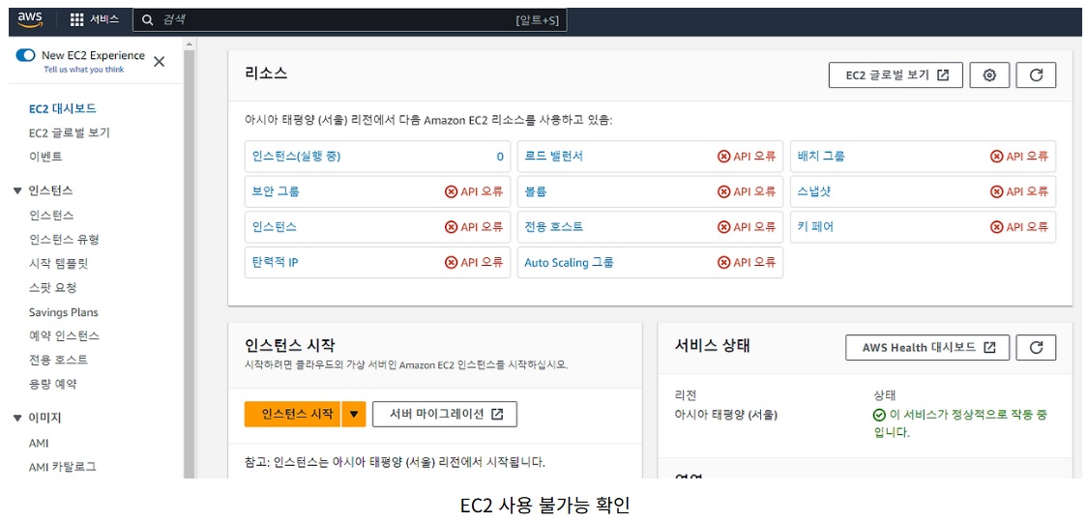Open the 전용 호스트 resource card link
This screenshot has height=522, width=1087.
[553, 227]
